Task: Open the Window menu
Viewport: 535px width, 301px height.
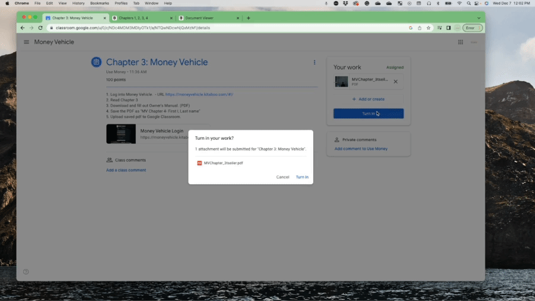Action: coord(151,4)
